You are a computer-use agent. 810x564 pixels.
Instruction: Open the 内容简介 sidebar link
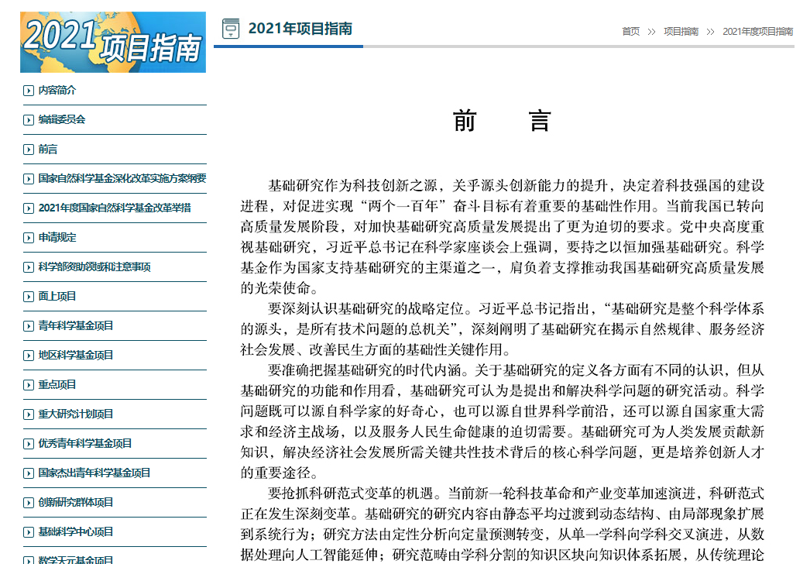[57, 91]
